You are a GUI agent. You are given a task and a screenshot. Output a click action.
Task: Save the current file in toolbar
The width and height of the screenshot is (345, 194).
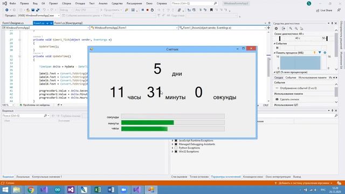[33, 10]
